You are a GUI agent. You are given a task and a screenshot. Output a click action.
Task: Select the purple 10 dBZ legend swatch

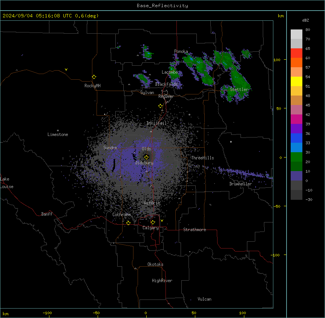click(296, 176)
